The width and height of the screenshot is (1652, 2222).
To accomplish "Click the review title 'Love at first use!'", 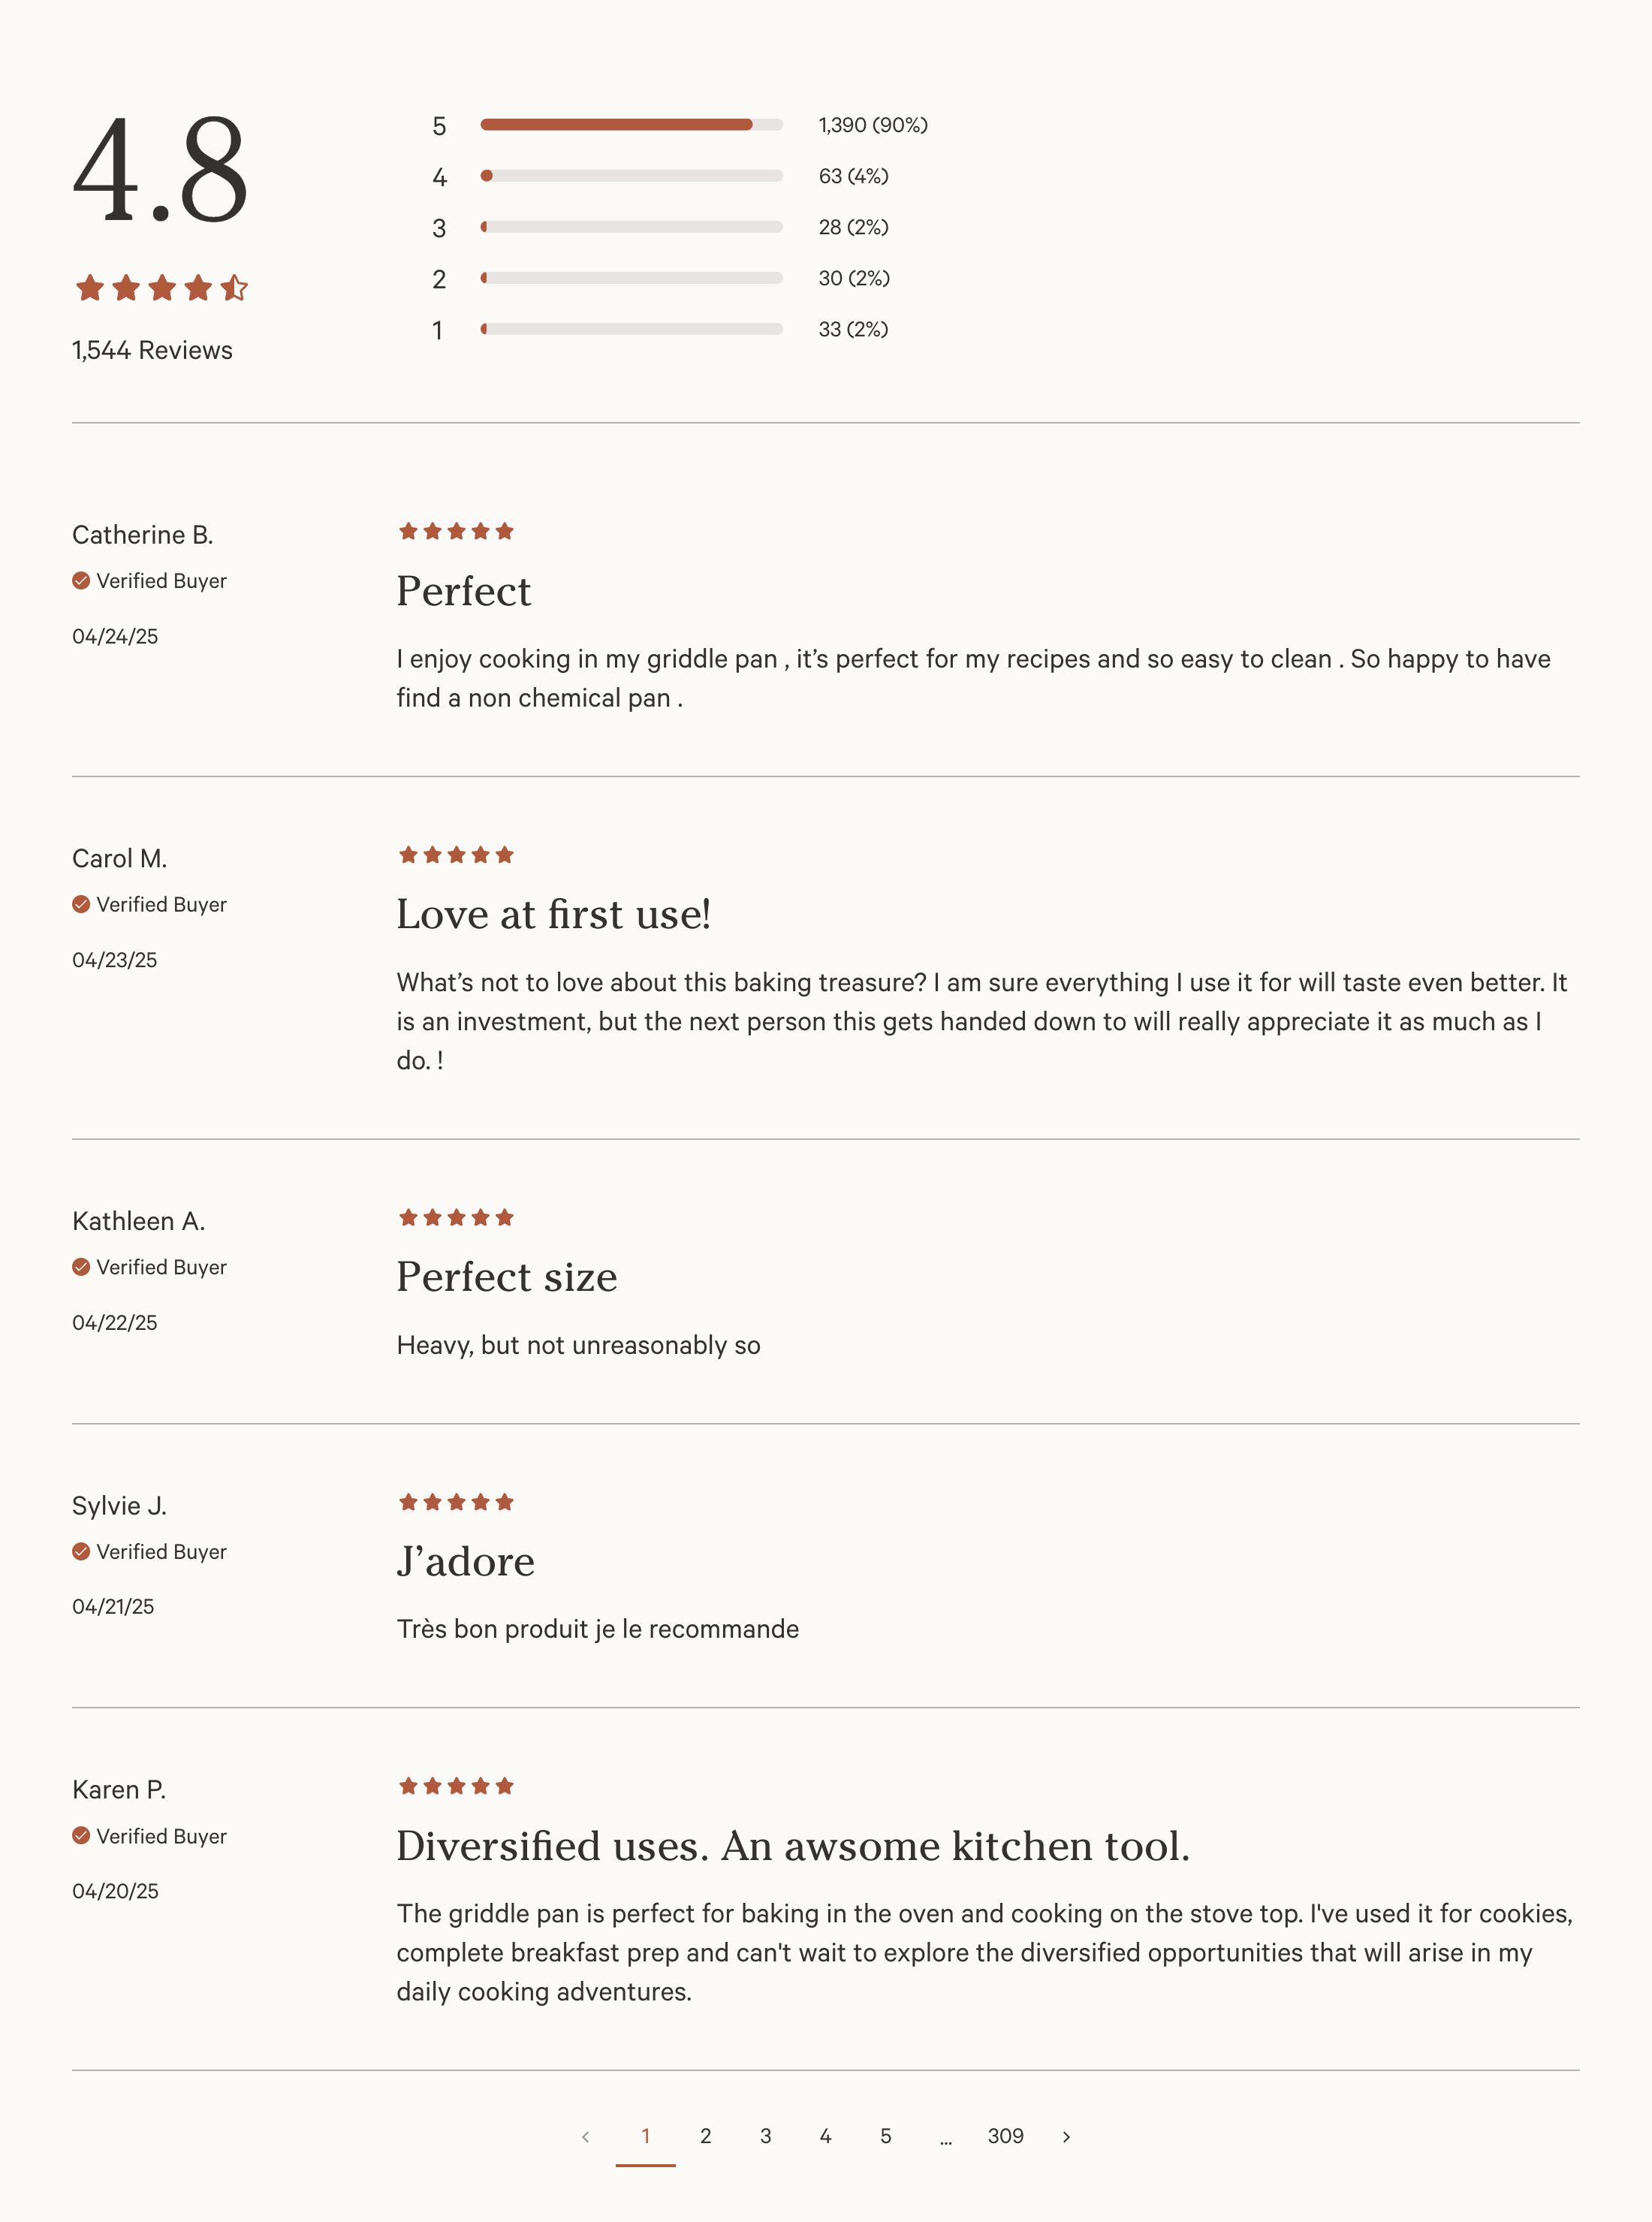I will coord(556,913).
